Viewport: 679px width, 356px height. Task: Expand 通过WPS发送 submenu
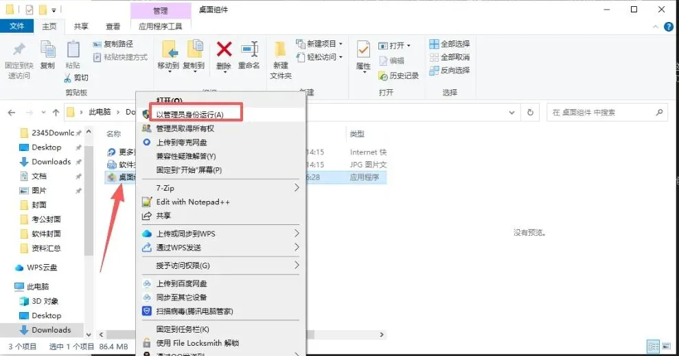click(221, 248)
